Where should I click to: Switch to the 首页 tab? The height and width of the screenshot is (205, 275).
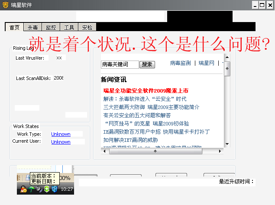14,27
